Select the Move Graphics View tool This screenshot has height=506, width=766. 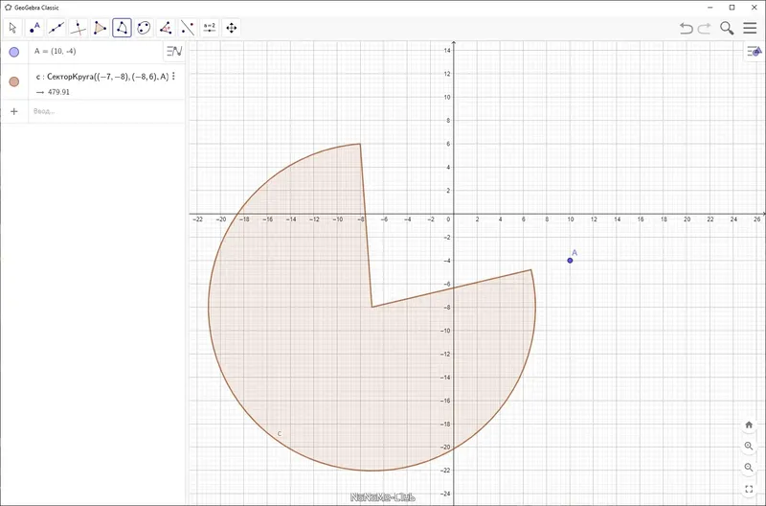tap(232, 28)
